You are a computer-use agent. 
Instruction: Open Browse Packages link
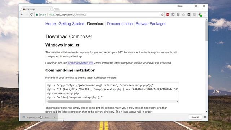pyautogui.click(x=151, y=24)
